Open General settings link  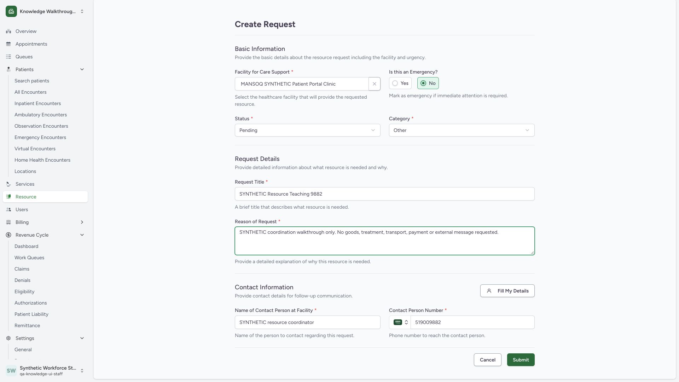23,349
